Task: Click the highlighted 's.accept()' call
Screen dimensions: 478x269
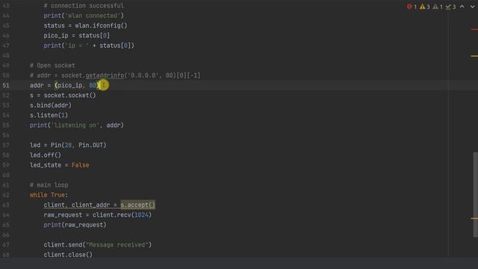Action: point(137,205)
